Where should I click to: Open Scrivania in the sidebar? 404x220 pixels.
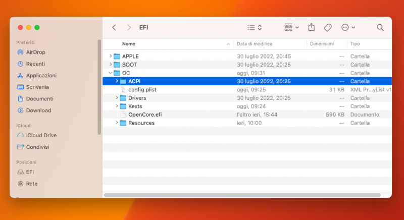pos(33,87)
